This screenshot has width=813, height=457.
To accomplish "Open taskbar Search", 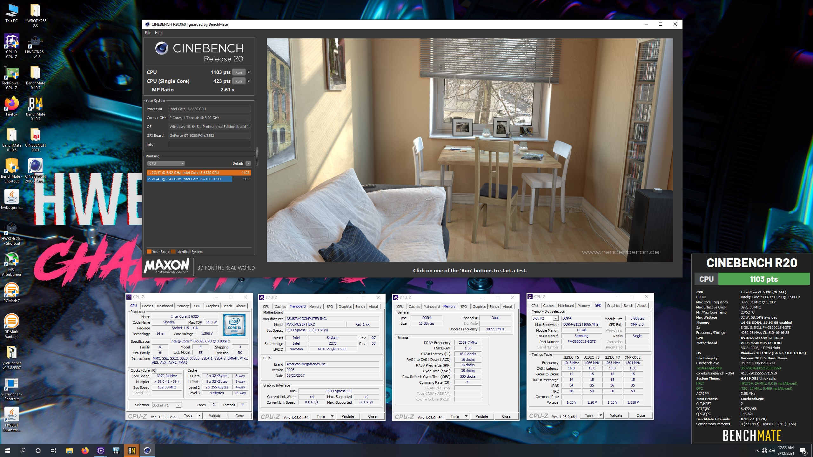I will pos(23,451).
